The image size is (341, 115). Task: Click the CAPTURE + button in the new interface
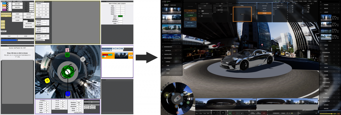click(190, 22)
